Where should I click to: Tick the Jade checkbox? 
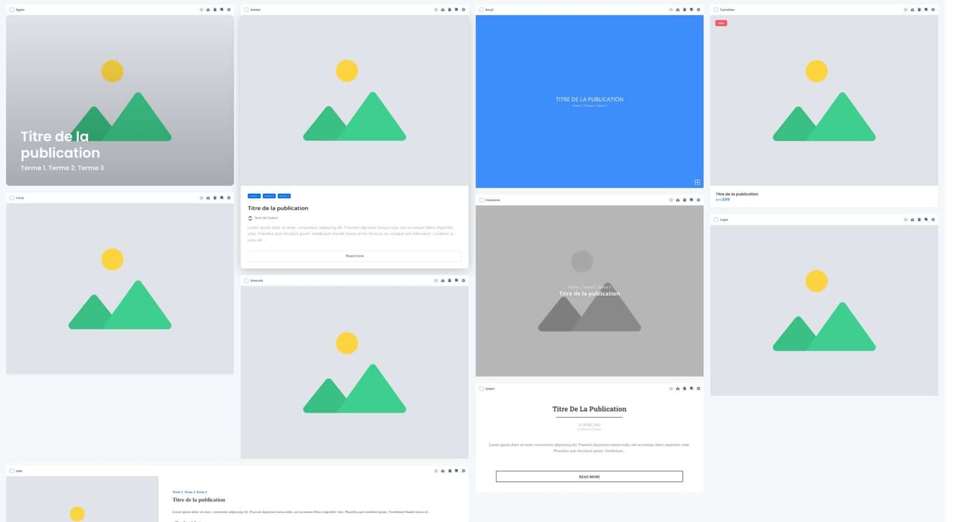11,470
